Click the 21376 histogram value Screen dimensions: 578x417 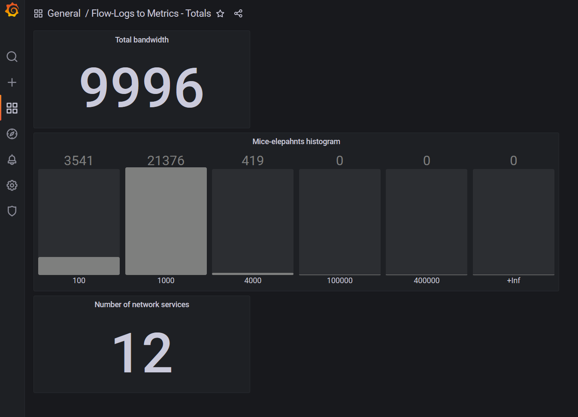(166, 161)
